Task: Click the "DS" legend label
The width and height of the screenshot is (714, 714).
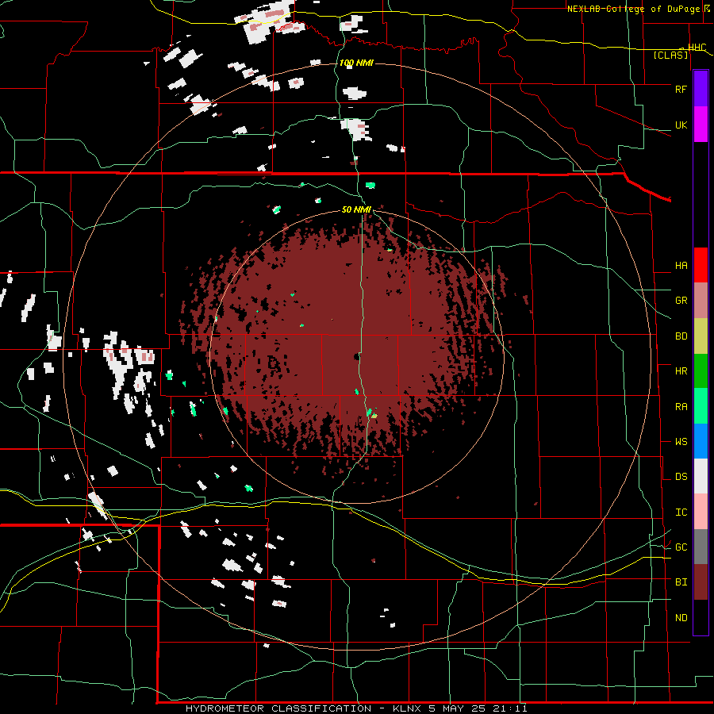Action: point(681,477)
